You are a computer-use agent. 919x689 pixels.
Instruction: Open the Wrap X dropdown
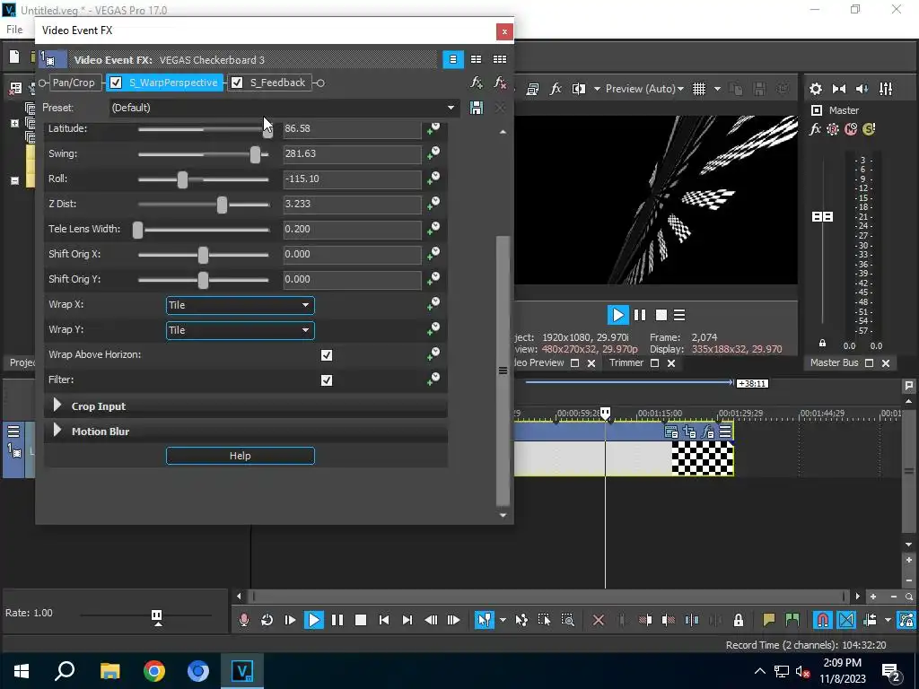click(241, 305)
